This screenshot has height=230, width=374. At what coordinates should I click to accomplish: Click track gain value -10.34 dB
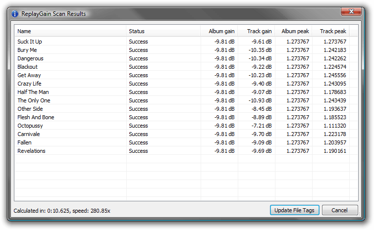(260, 58)
